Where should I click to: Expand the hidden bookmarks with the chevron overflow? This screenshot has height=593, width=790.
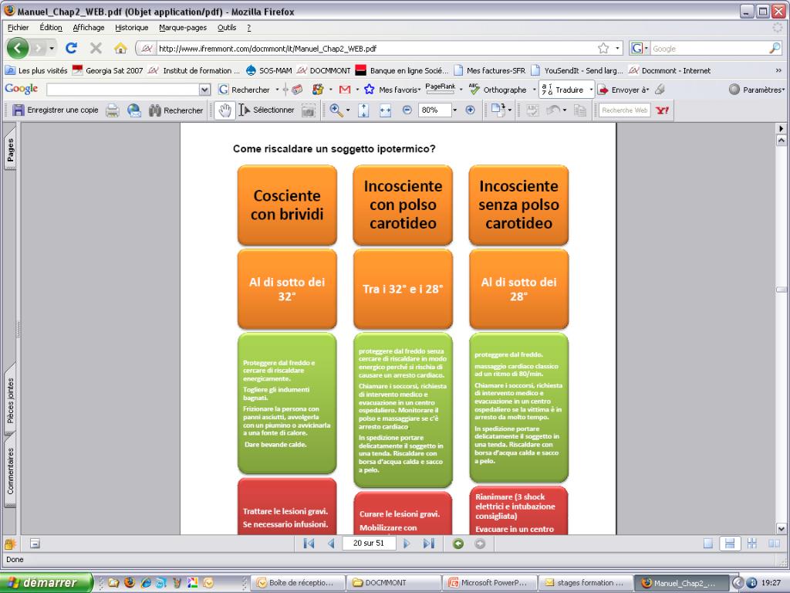(778, 70)
